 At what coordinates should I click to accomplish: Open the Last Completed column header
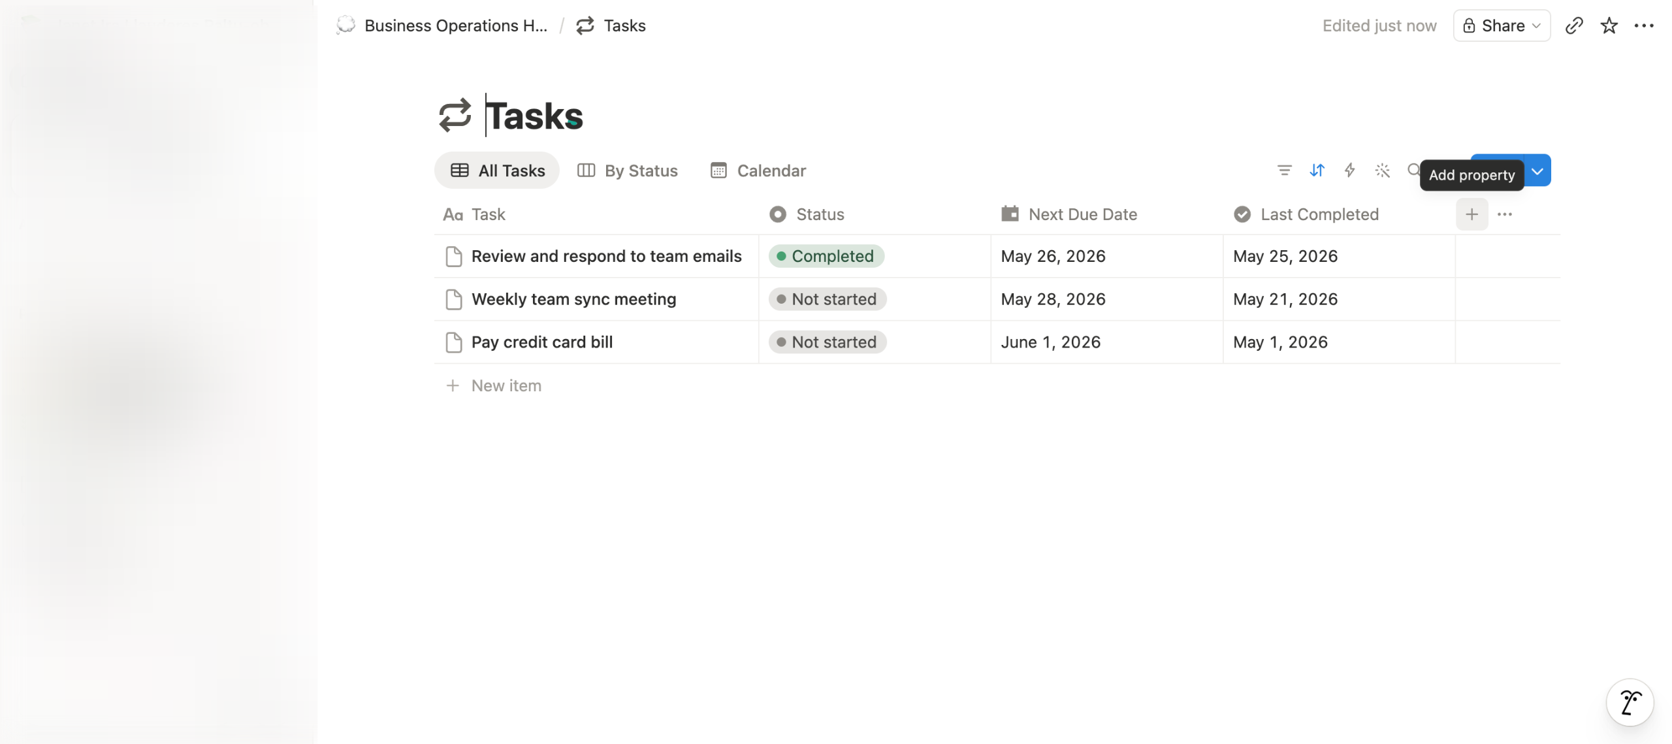(x=1339, y=214)
